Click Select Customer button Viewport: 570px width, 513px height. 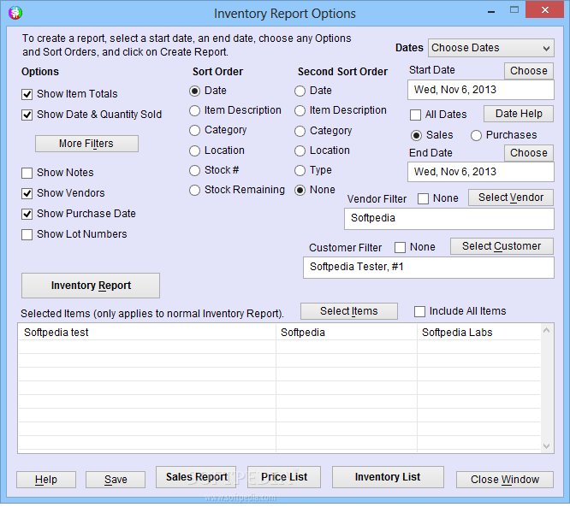[502, 246]
